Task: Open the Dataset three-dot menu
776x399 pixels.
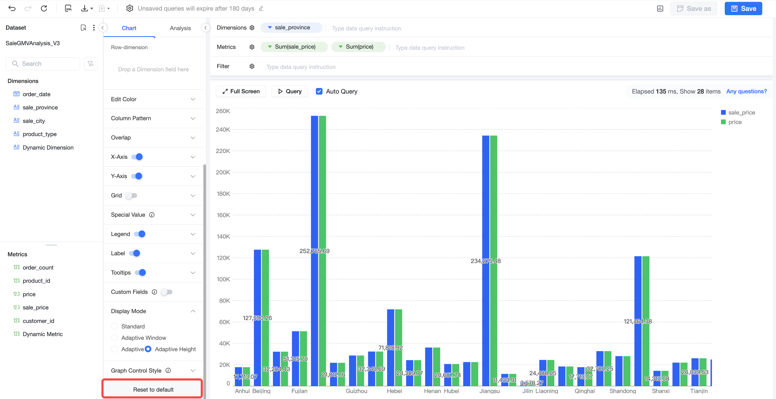Action: [94, 28]
